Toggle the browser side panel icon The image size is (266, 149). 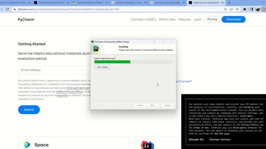251,9
